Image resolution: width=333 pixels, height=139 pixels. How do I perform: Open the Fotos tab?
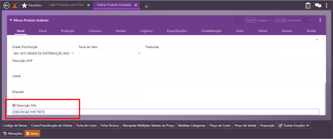(x=240, y=31)
